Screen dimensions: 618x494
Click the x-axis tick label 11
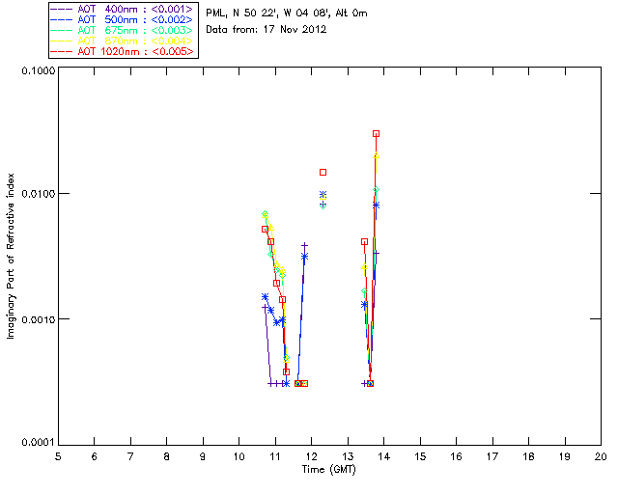[275, 456]
